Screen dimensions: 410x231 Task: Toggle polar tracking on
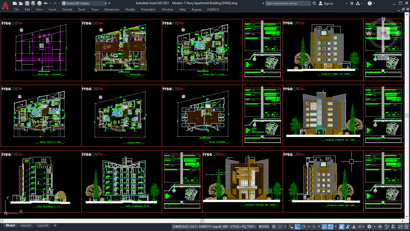304,227
